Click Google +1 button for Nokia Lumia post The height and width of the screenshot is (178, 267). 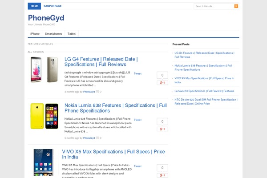(162, 129)
